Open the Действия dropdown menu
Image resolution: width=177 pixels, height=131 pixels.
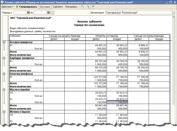pyautogui.click(x=7, y=7)
